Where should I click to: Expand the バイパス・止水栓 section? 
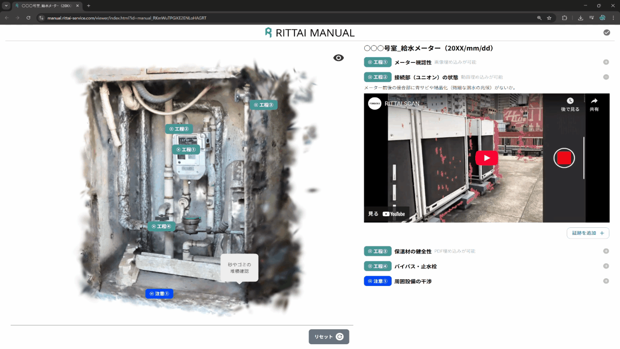pos(606,266)
